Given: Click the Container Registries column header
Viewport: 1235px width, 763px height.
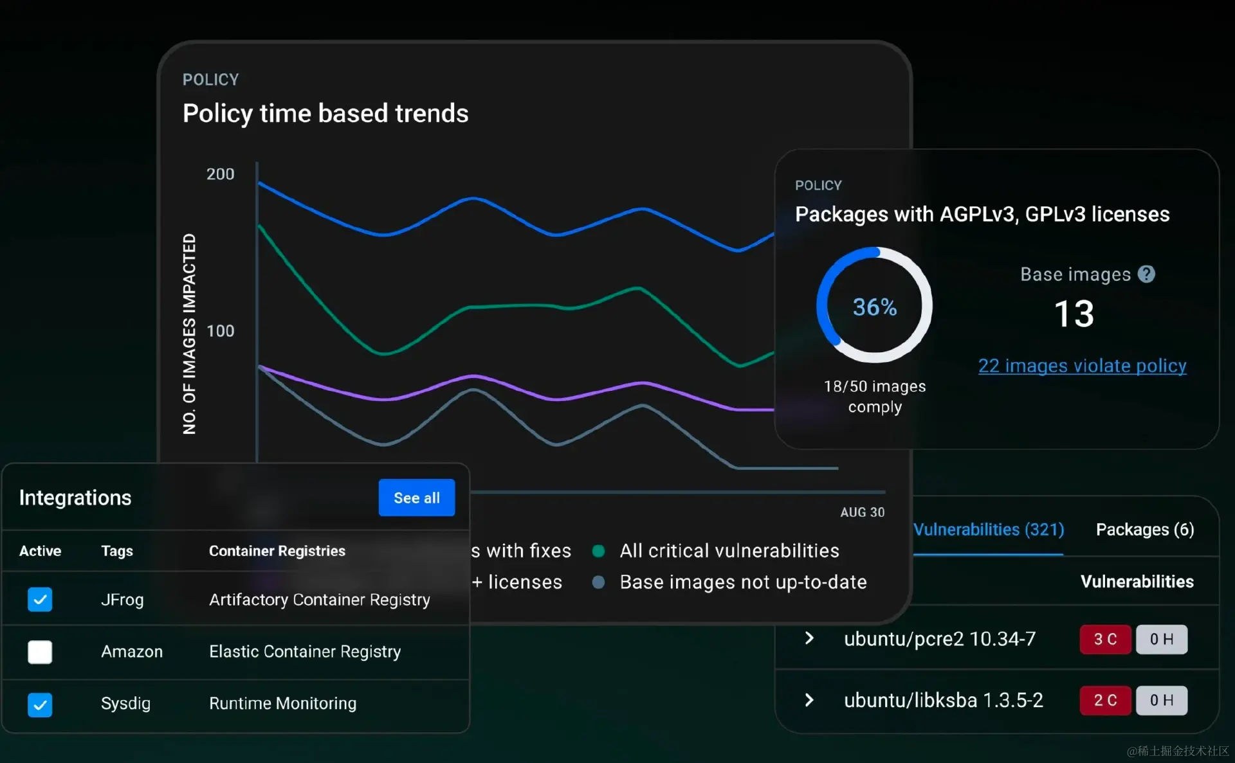Looking at the screenshot, I should (x=277, y=551).
